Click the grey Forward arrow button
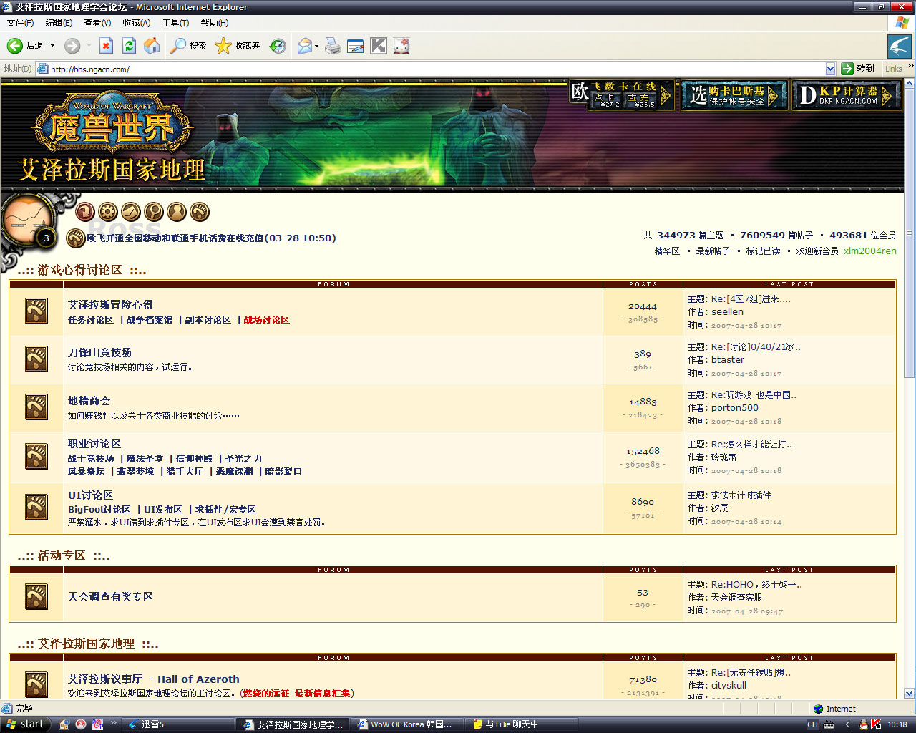 click(72, 46)
